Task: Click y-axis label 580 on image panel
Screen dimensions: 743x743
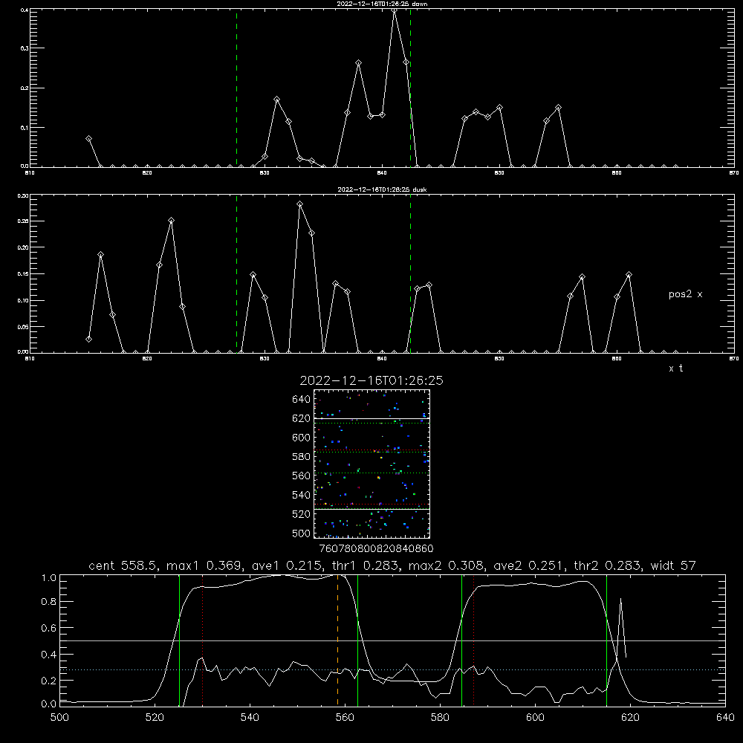Action: [301, 457]
